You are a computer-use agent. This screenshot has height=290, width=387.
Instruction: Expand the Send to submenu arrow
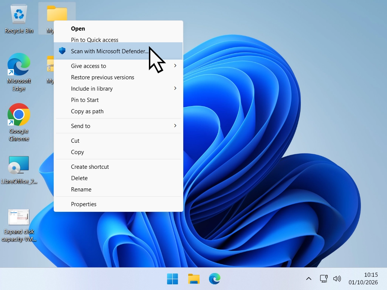175,126
